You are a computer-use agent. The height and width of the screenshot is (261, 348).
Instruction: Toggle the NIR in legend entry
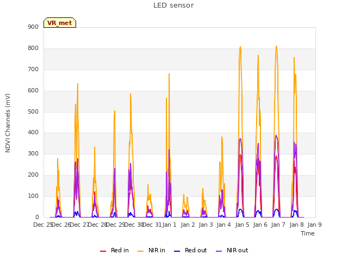(x=151, y=250)
